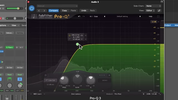
Task: Click the link icon next to View
Action: (159, 11)
